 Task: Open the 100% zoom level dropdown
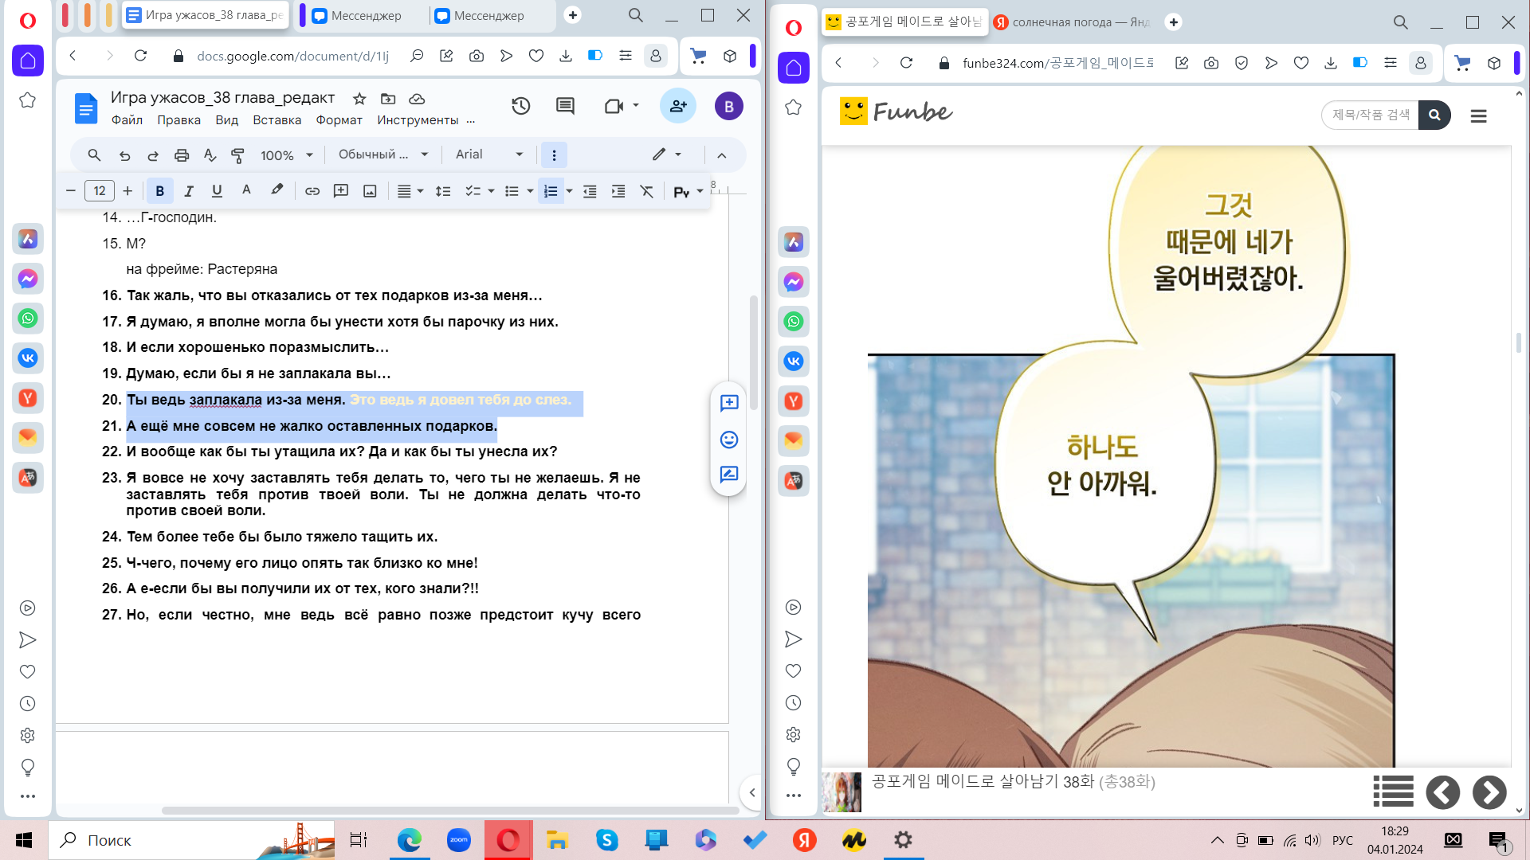tap(287, 155)
